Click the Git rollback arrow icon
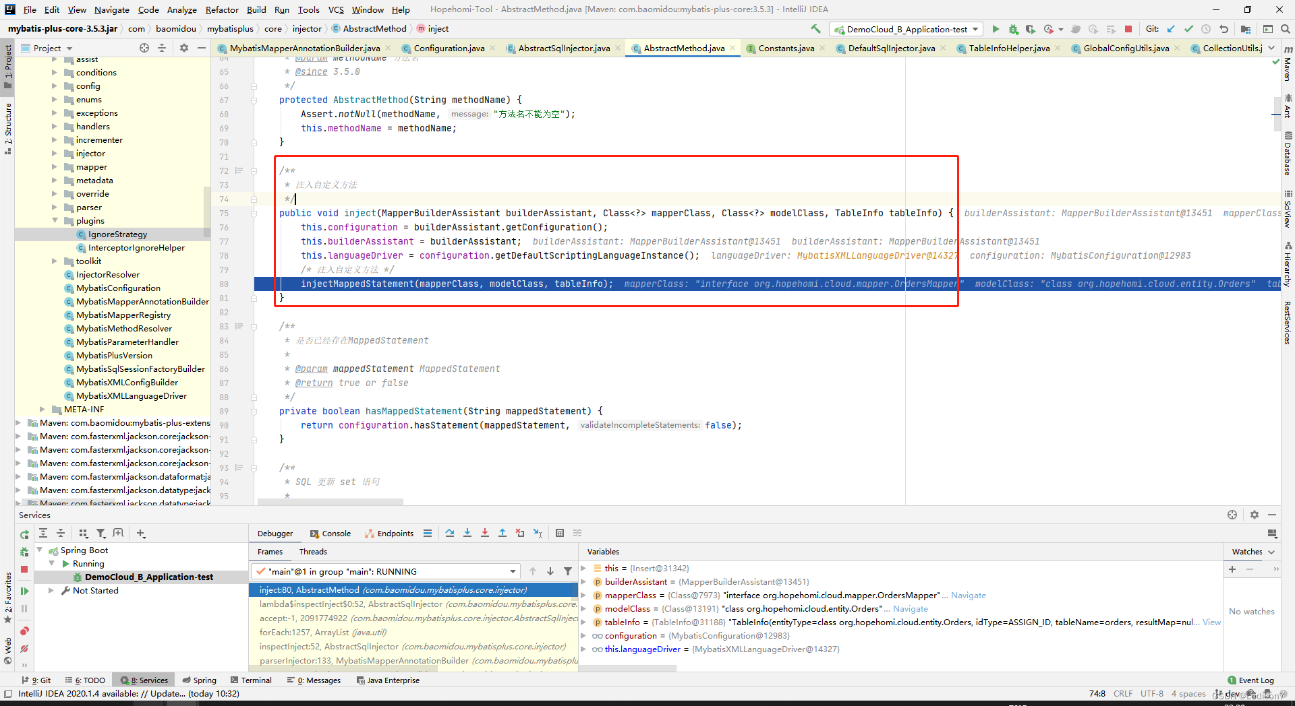This screenshot has height=706, width=1295. coord(1224,29)
